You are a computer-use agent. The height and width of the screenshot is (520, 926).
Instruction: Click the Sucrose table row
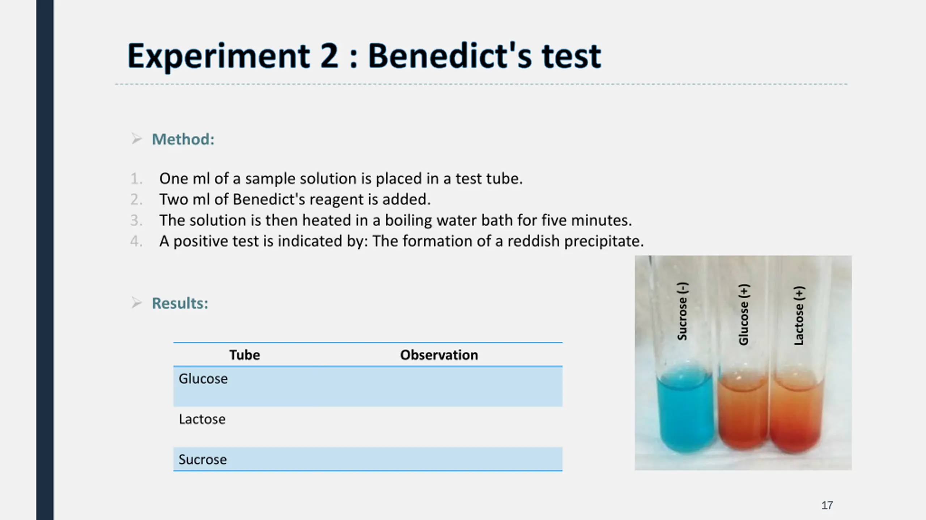[368, 459]
